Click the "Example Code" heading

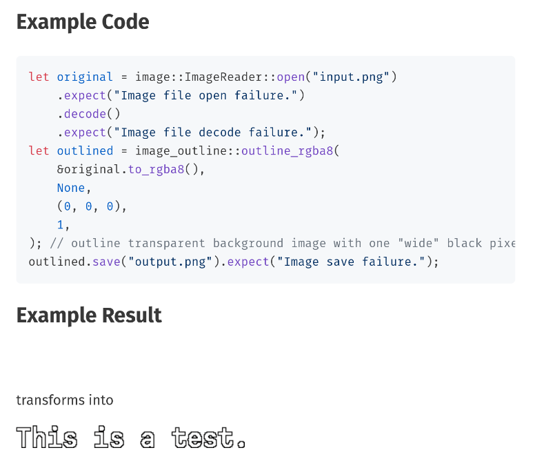click(x=83, y=22)
